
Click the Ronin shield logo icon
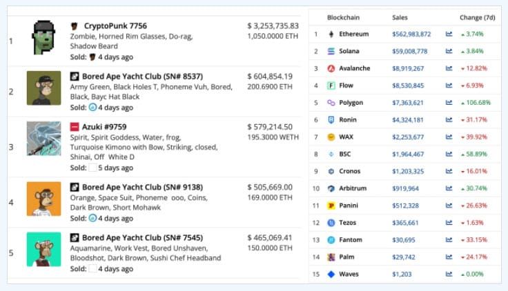point(331,120)
